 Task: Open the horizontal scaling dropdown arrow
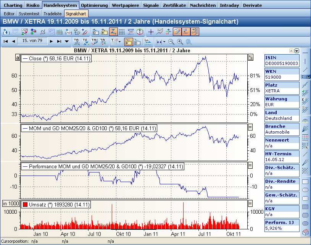tap(164, 41)
